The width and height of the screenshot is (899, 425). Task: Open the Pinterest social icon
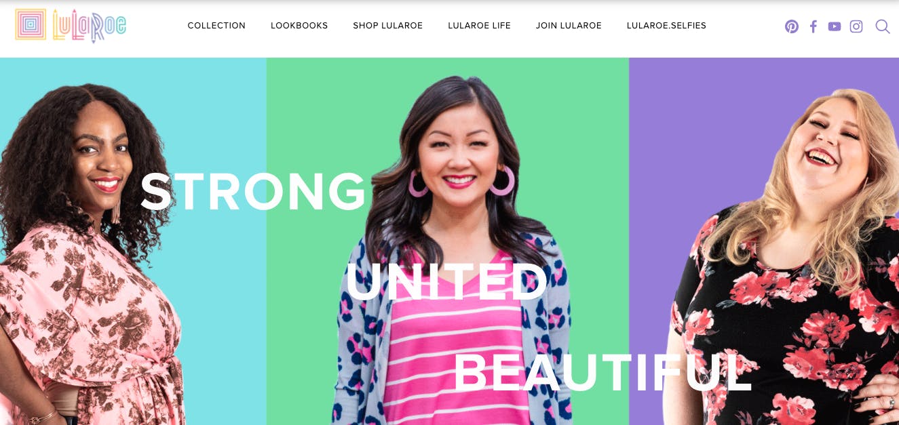(792, 26)
